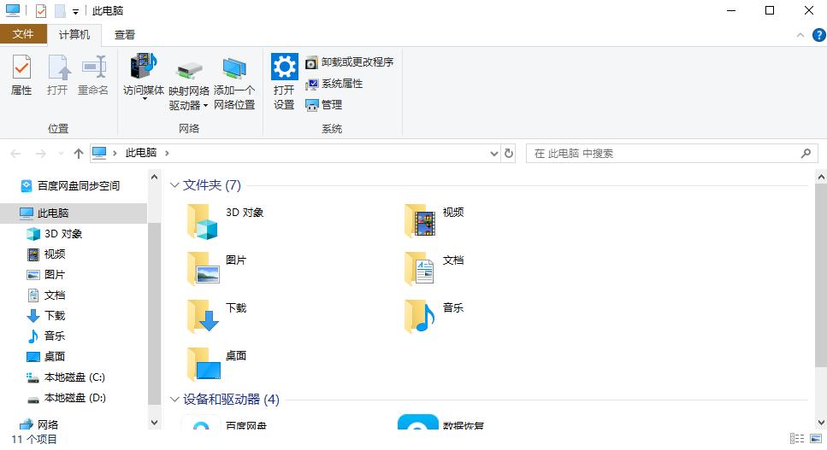Expand the 访问媒体 dropdown arrow
Viewport: 827px width, 450px height.
click(145, 99)
